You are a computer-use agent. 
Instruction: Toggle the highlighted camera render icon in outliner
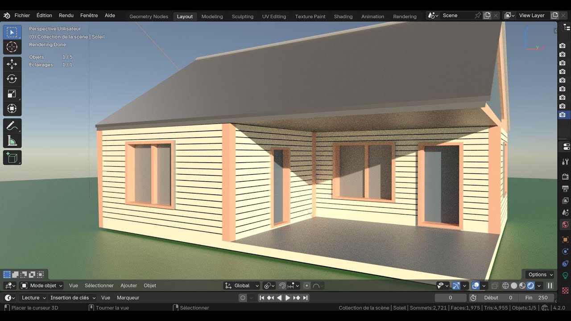coord(563,115)
